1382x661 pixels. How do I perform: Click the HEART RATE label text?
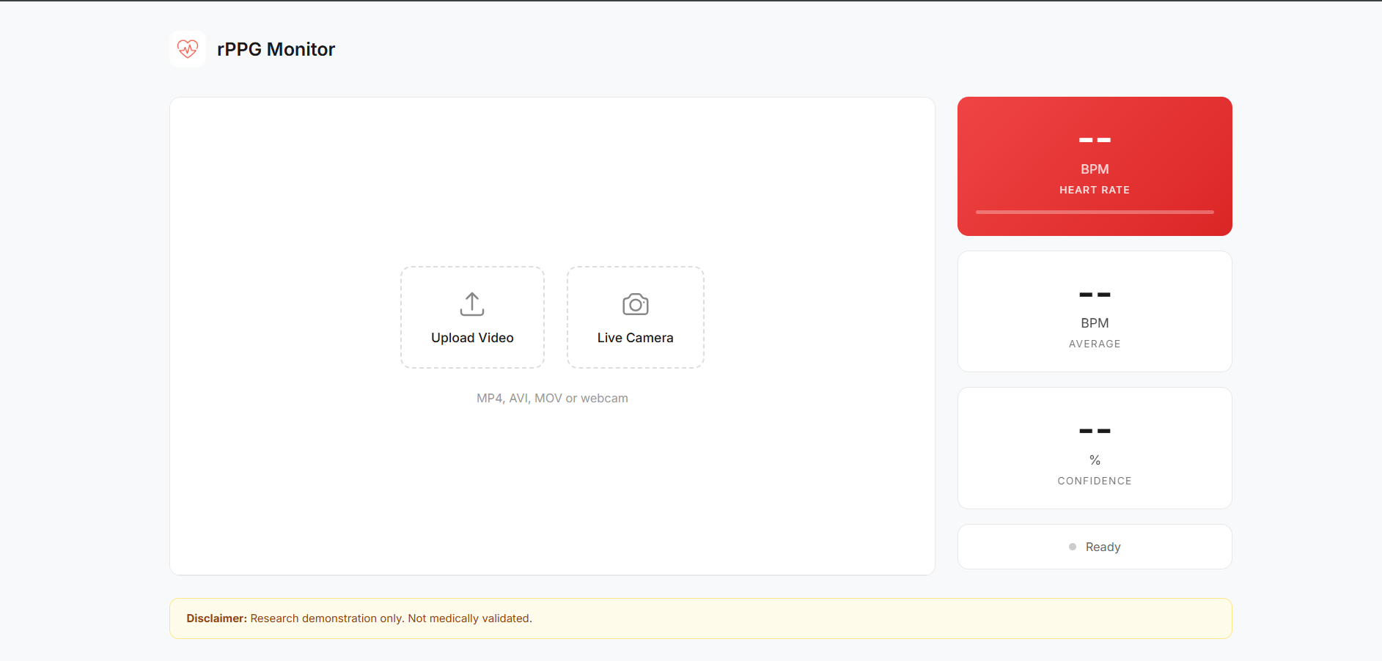pyautogui.click(x=1094, y=189)
